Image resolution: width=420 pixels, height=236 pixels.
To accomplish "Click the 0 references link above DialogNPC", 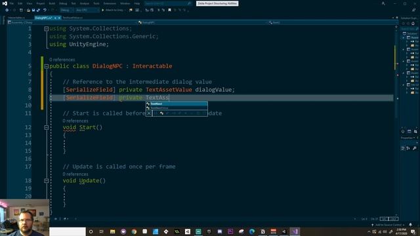I will [x=62, y=60].
